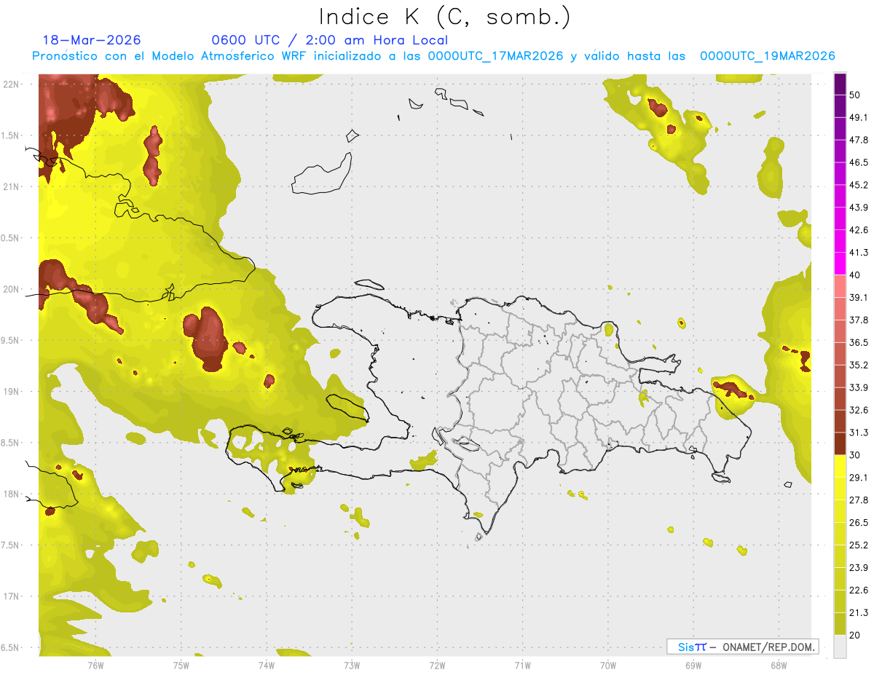Image resolution: width=874 pixels, height=675 pixels.
Task: Click the colorbar value '42.6'
Action: (x=859, y=230)
